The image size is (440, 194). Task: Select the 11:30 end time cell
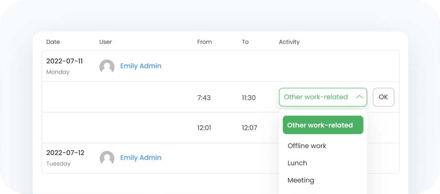click(248, 98)
